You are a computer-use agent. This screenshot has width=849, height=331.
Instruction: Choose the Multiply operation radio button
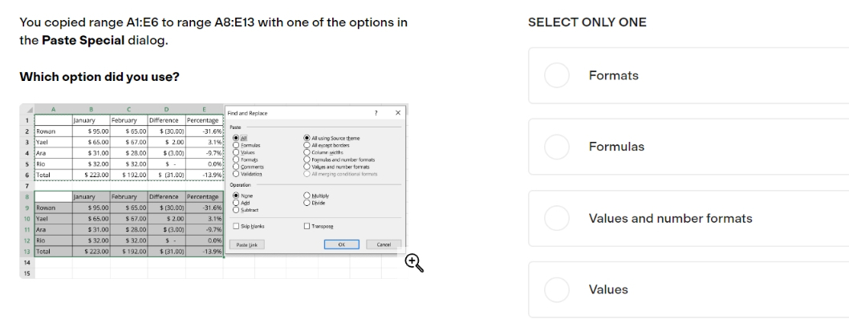(307, 196)
